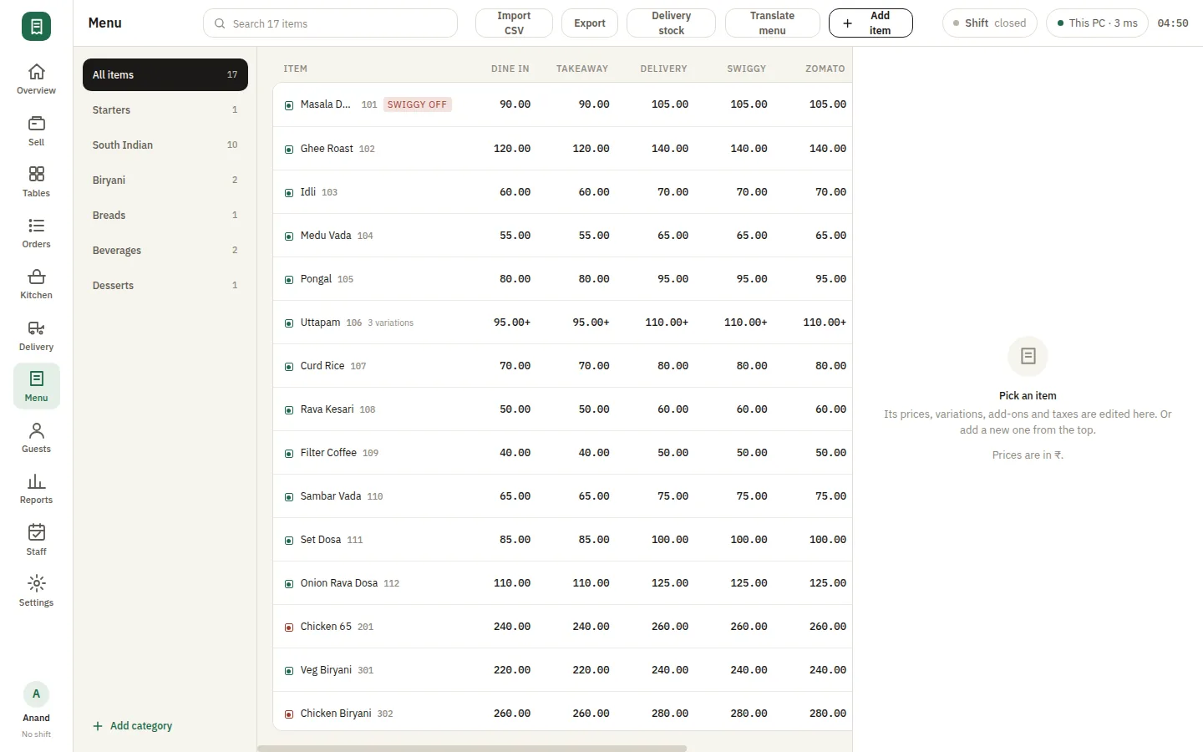Click the plus icon beside Add category
Viewport: 1203px width, 752px height.
point(98,726)
